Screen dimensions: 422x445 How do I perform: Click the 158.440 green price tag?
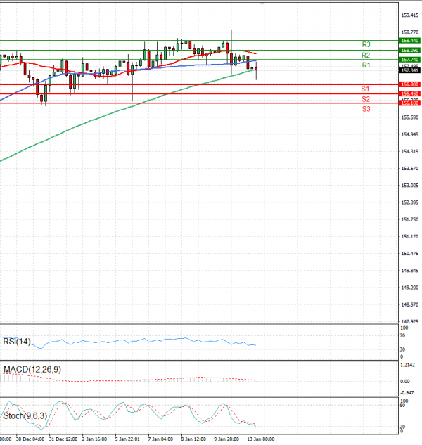tap(410, 41)
